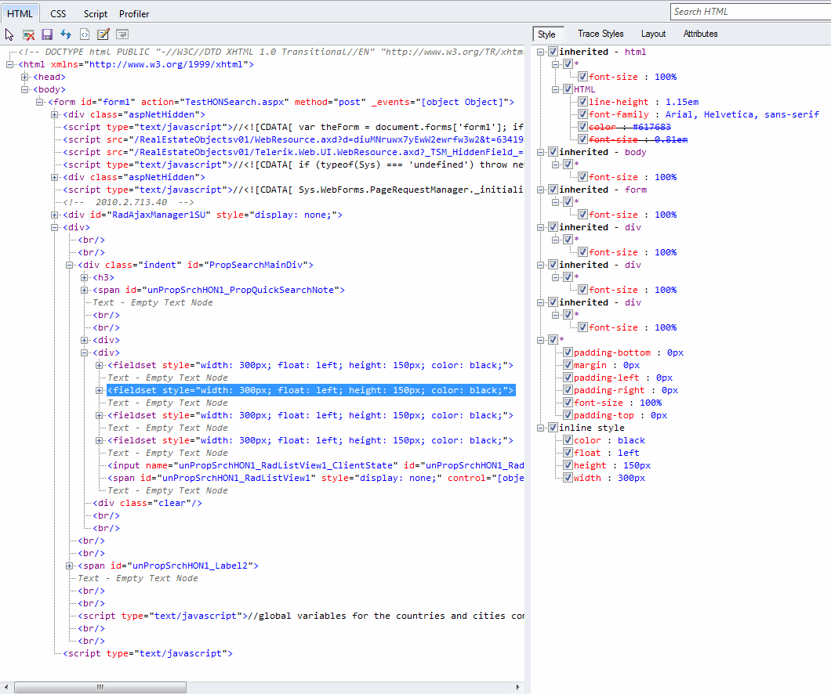Screen dimensions: 831x694
Task: Open the Profiler tab
Action: (x=134, y=13)
